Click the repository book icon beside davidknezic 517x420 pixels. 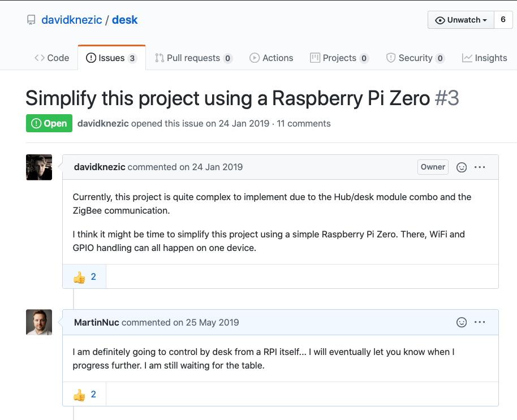31,20
